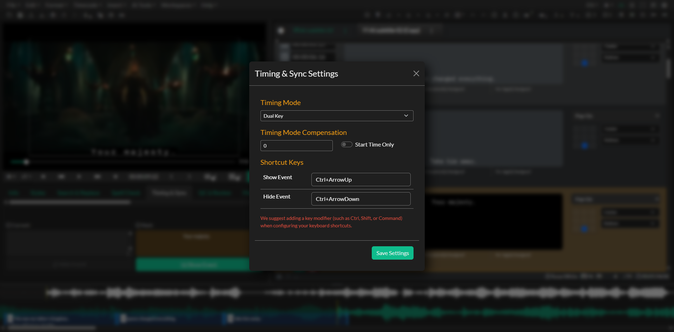Screen dimensions: 674x332
Task: Click the Hide Event shortcut field
Action: [x=361, y=199]
